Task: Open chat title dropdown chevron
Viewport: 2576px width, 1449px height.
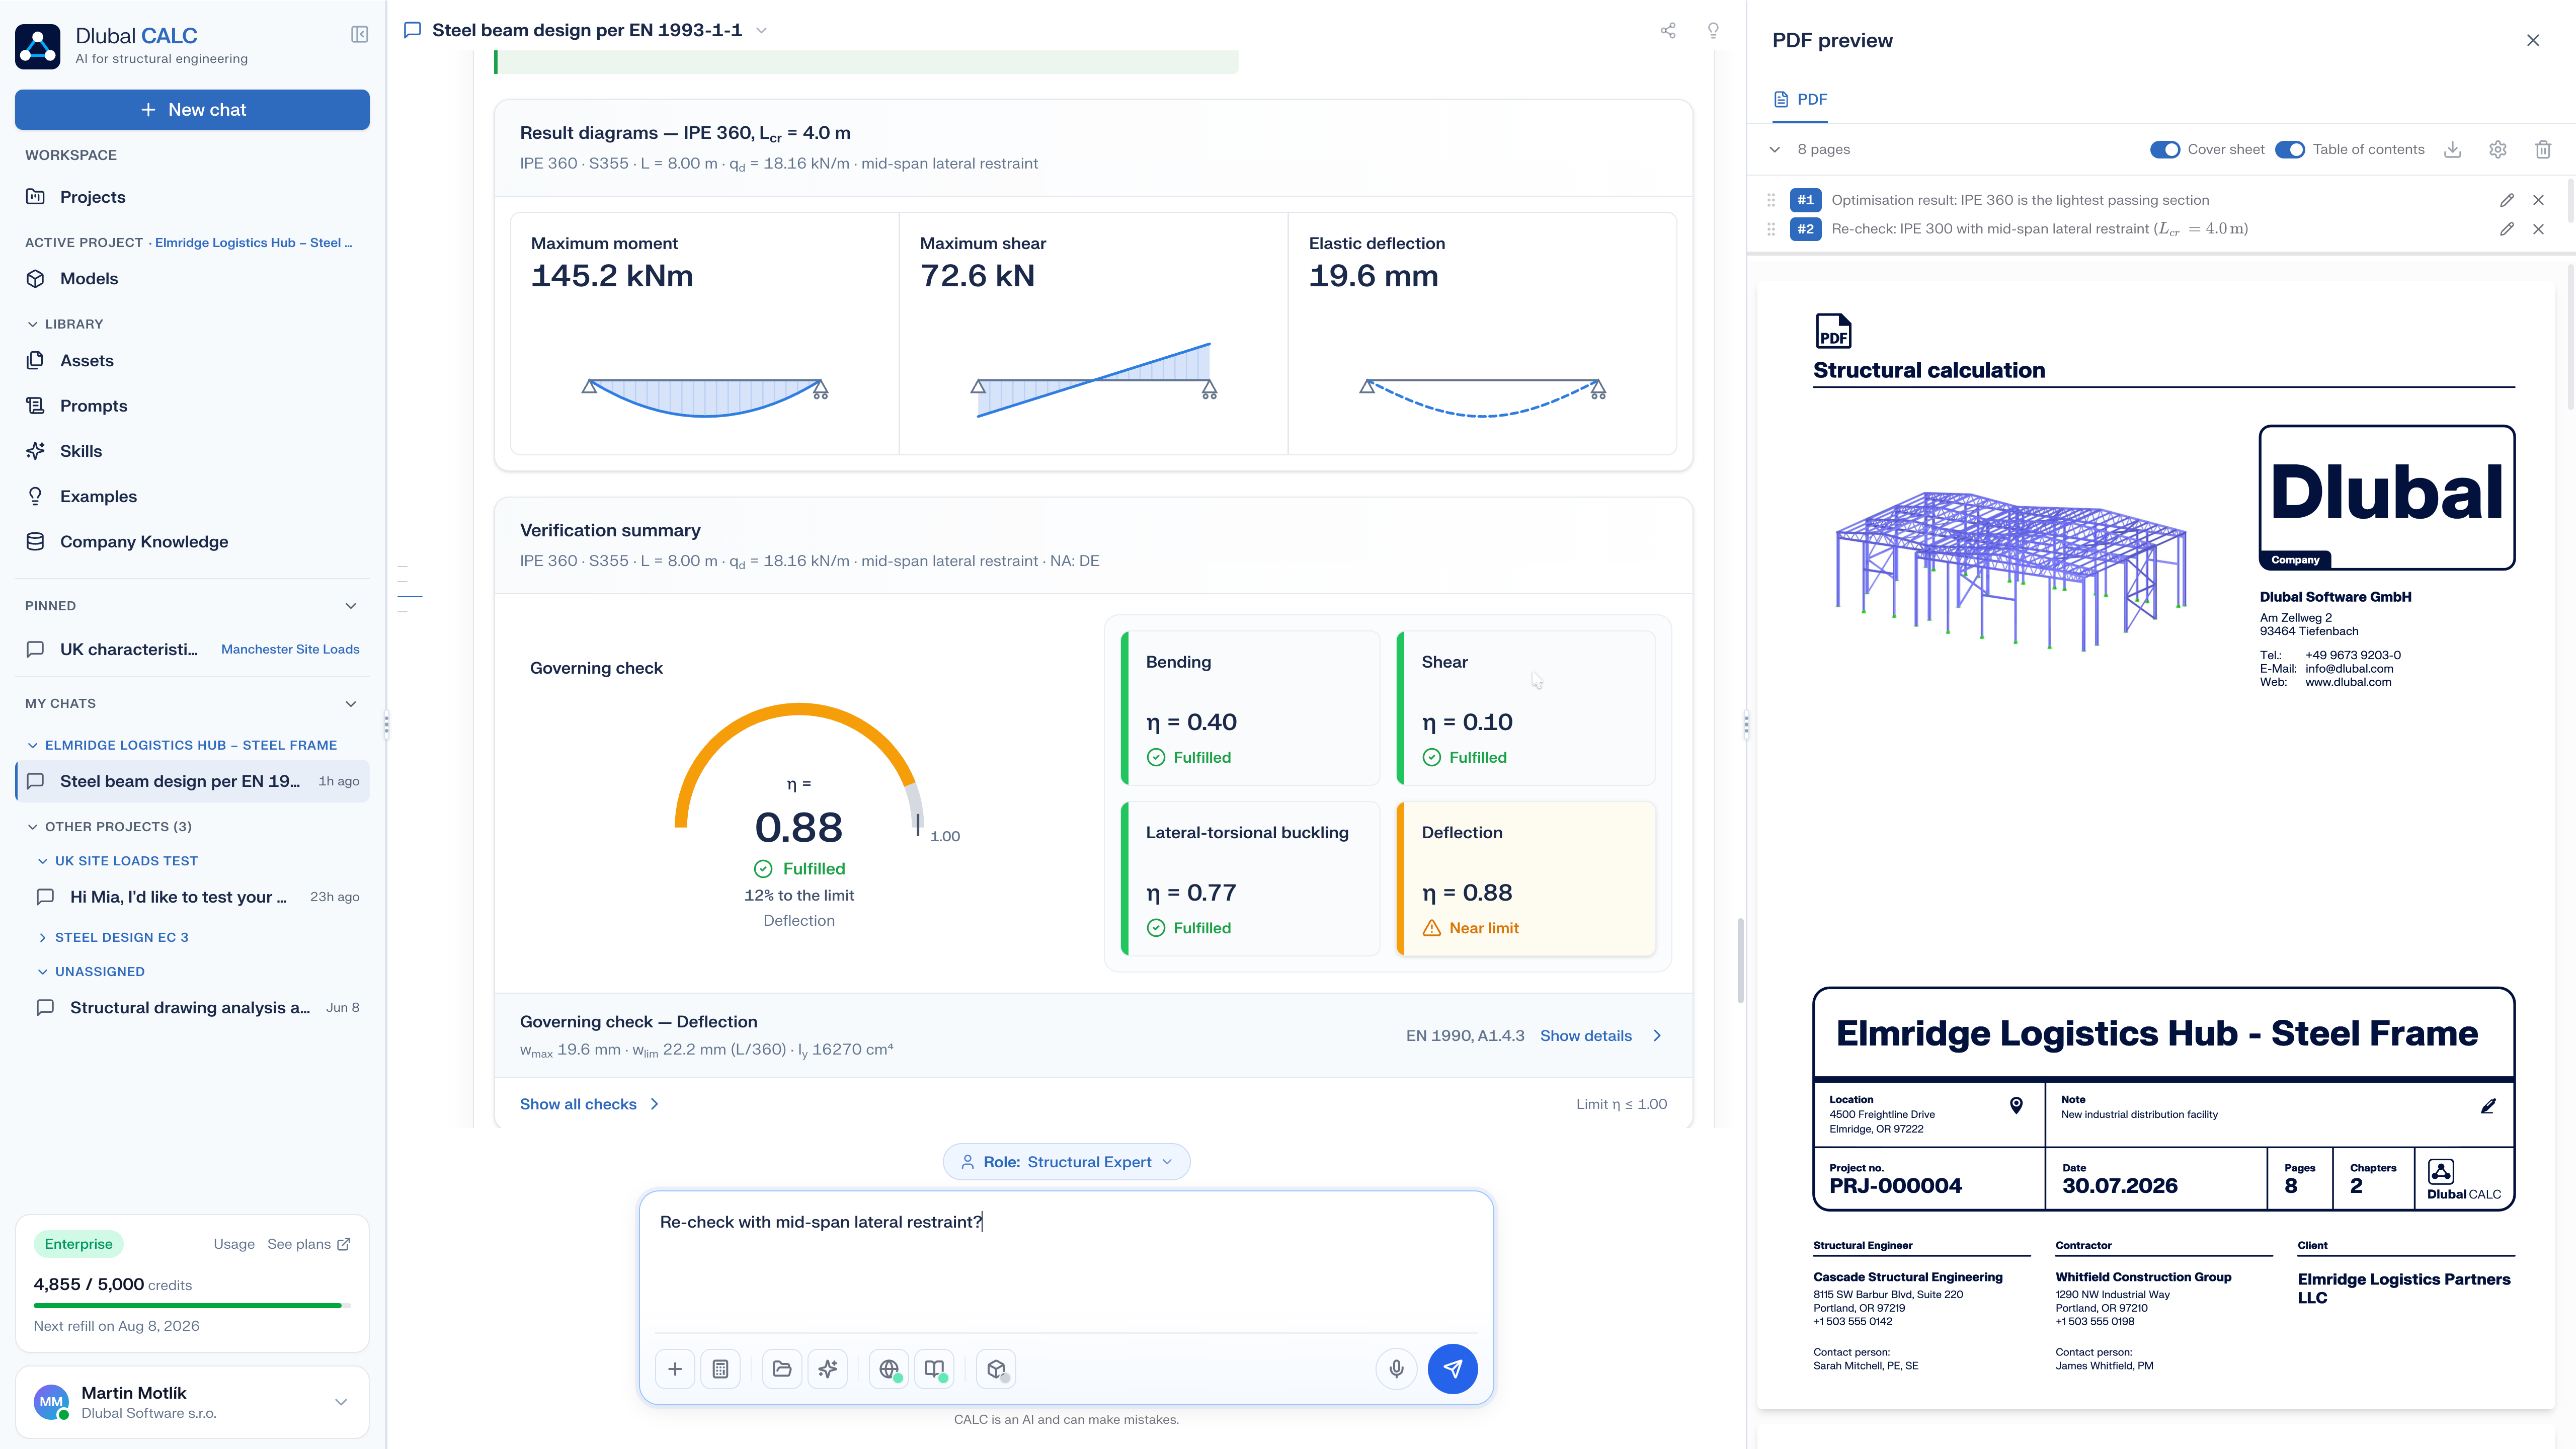Action: tap(761, 31)
